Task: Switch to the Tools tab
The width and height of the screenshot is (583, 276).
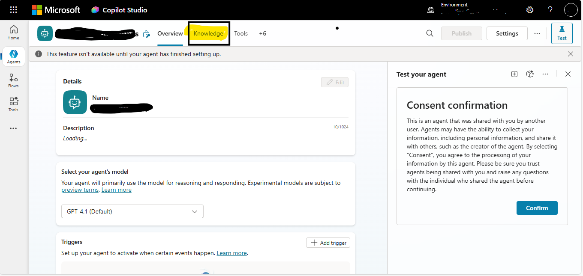Action: click(x=241, y=33)
